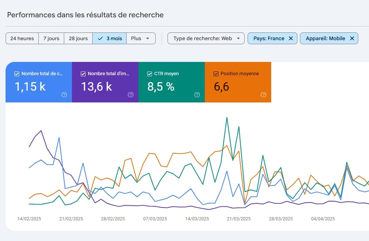The height and width of the screenshot is (241, 369).
Task: Select the 3 mois date range
Action: [110, 38]
